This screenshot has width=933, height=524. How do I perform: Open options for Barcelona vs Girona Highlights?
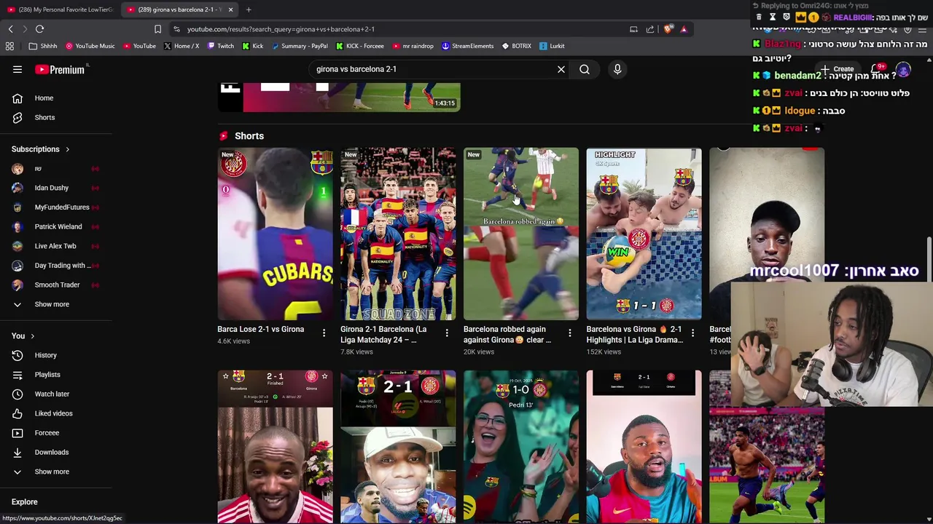[693, 333]
